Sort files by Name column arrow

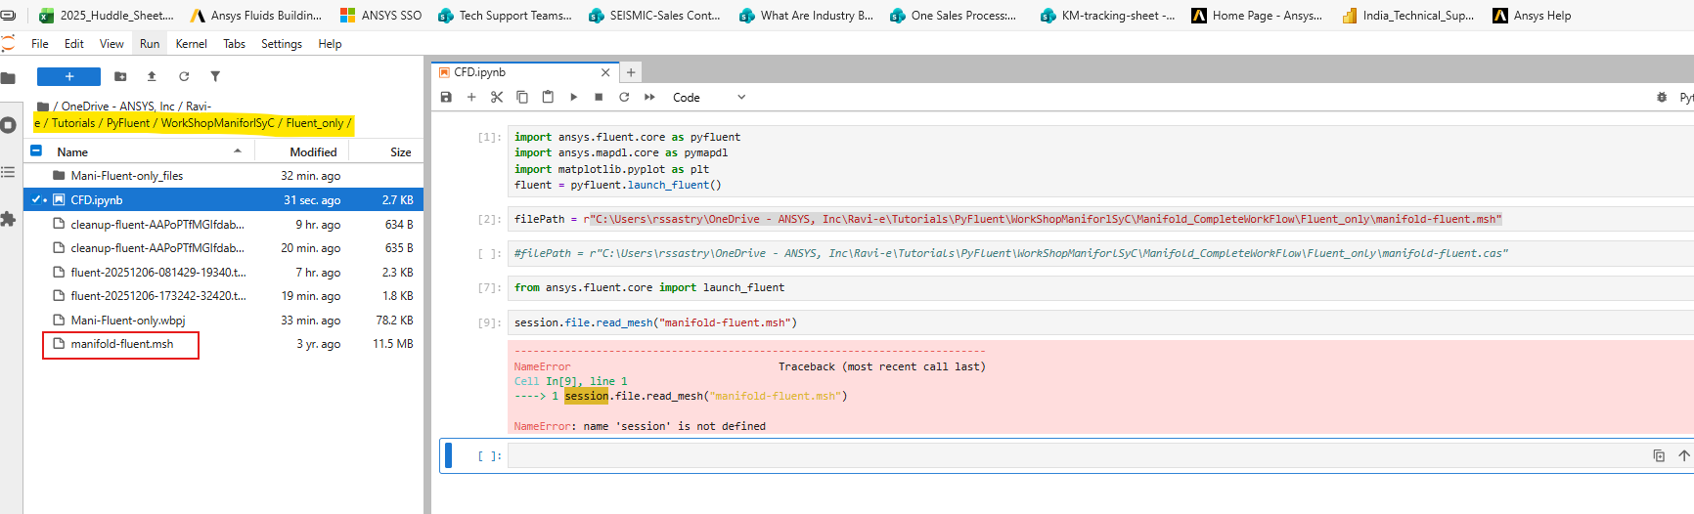[x=238, y=150]
